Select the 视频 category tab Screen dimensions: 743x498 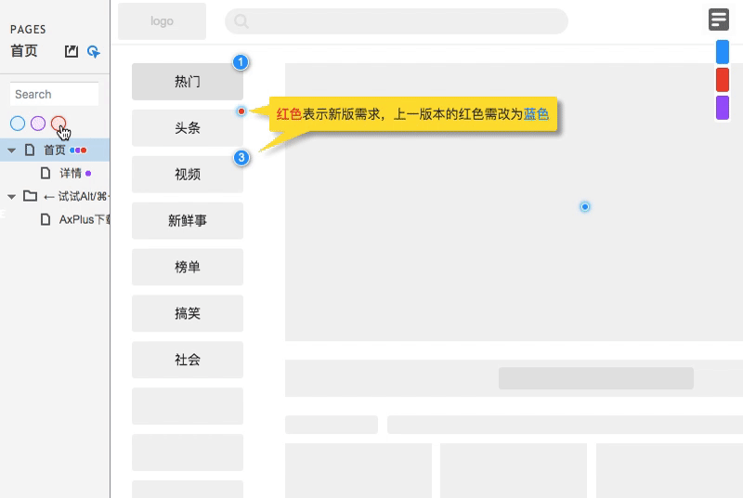(x=188, y=175)
